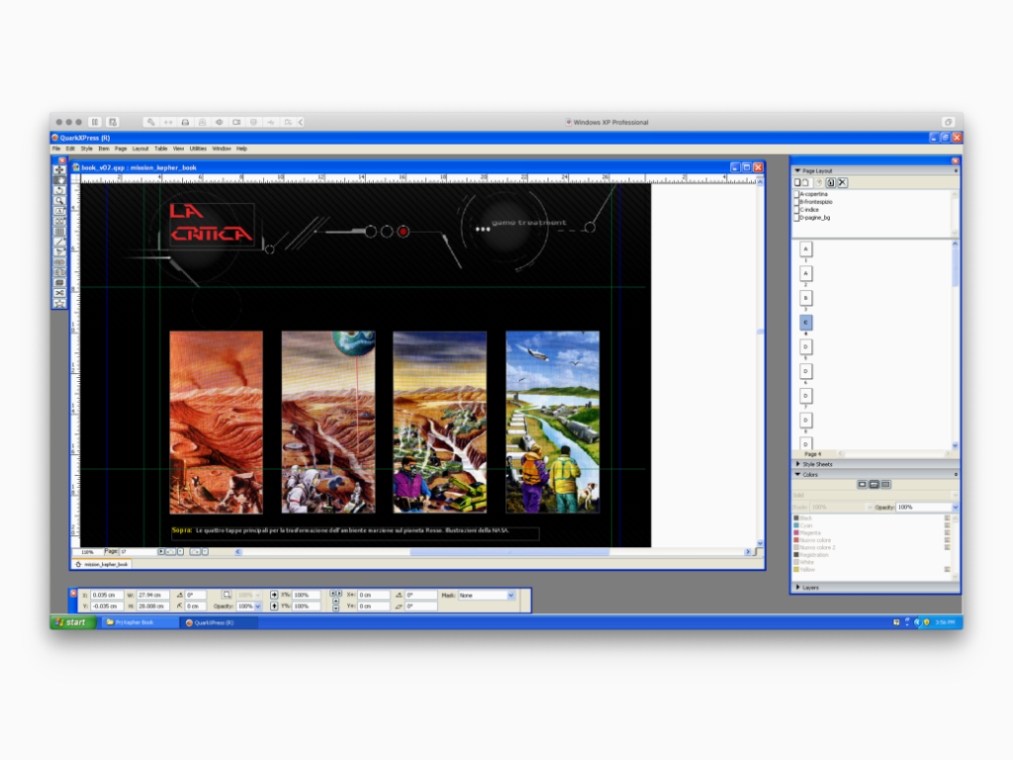Select the Zoom magnifier tool

(x=59, y=201)
